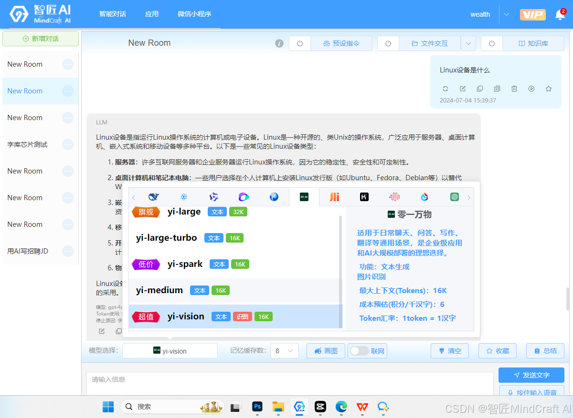Regenerate the Linux设备是什么 message

click(x=446, y=89)
